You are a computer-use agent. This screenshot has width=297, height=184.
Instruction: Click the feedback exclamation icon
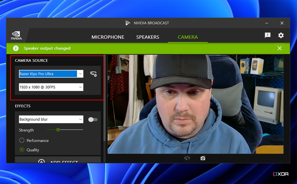coord(267,35)
